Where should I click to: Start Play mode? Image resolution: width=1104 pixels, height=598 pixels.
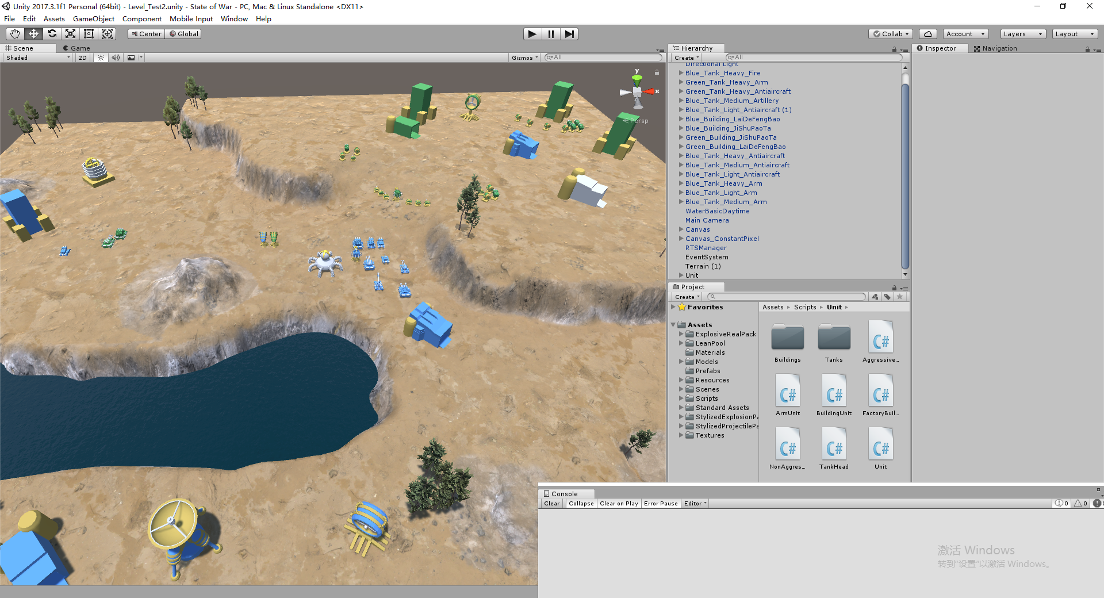tap(532, 34)
